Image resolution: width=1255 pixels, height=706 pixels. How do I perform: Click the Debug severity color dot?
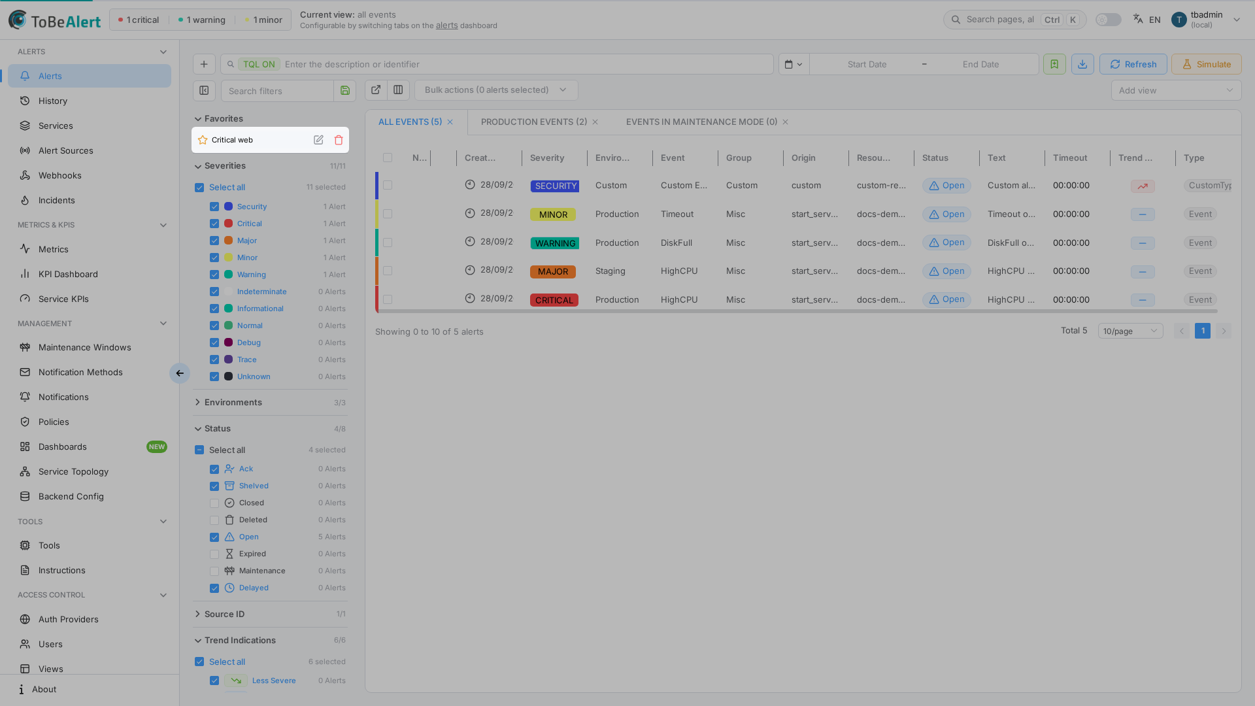point(229,343)
